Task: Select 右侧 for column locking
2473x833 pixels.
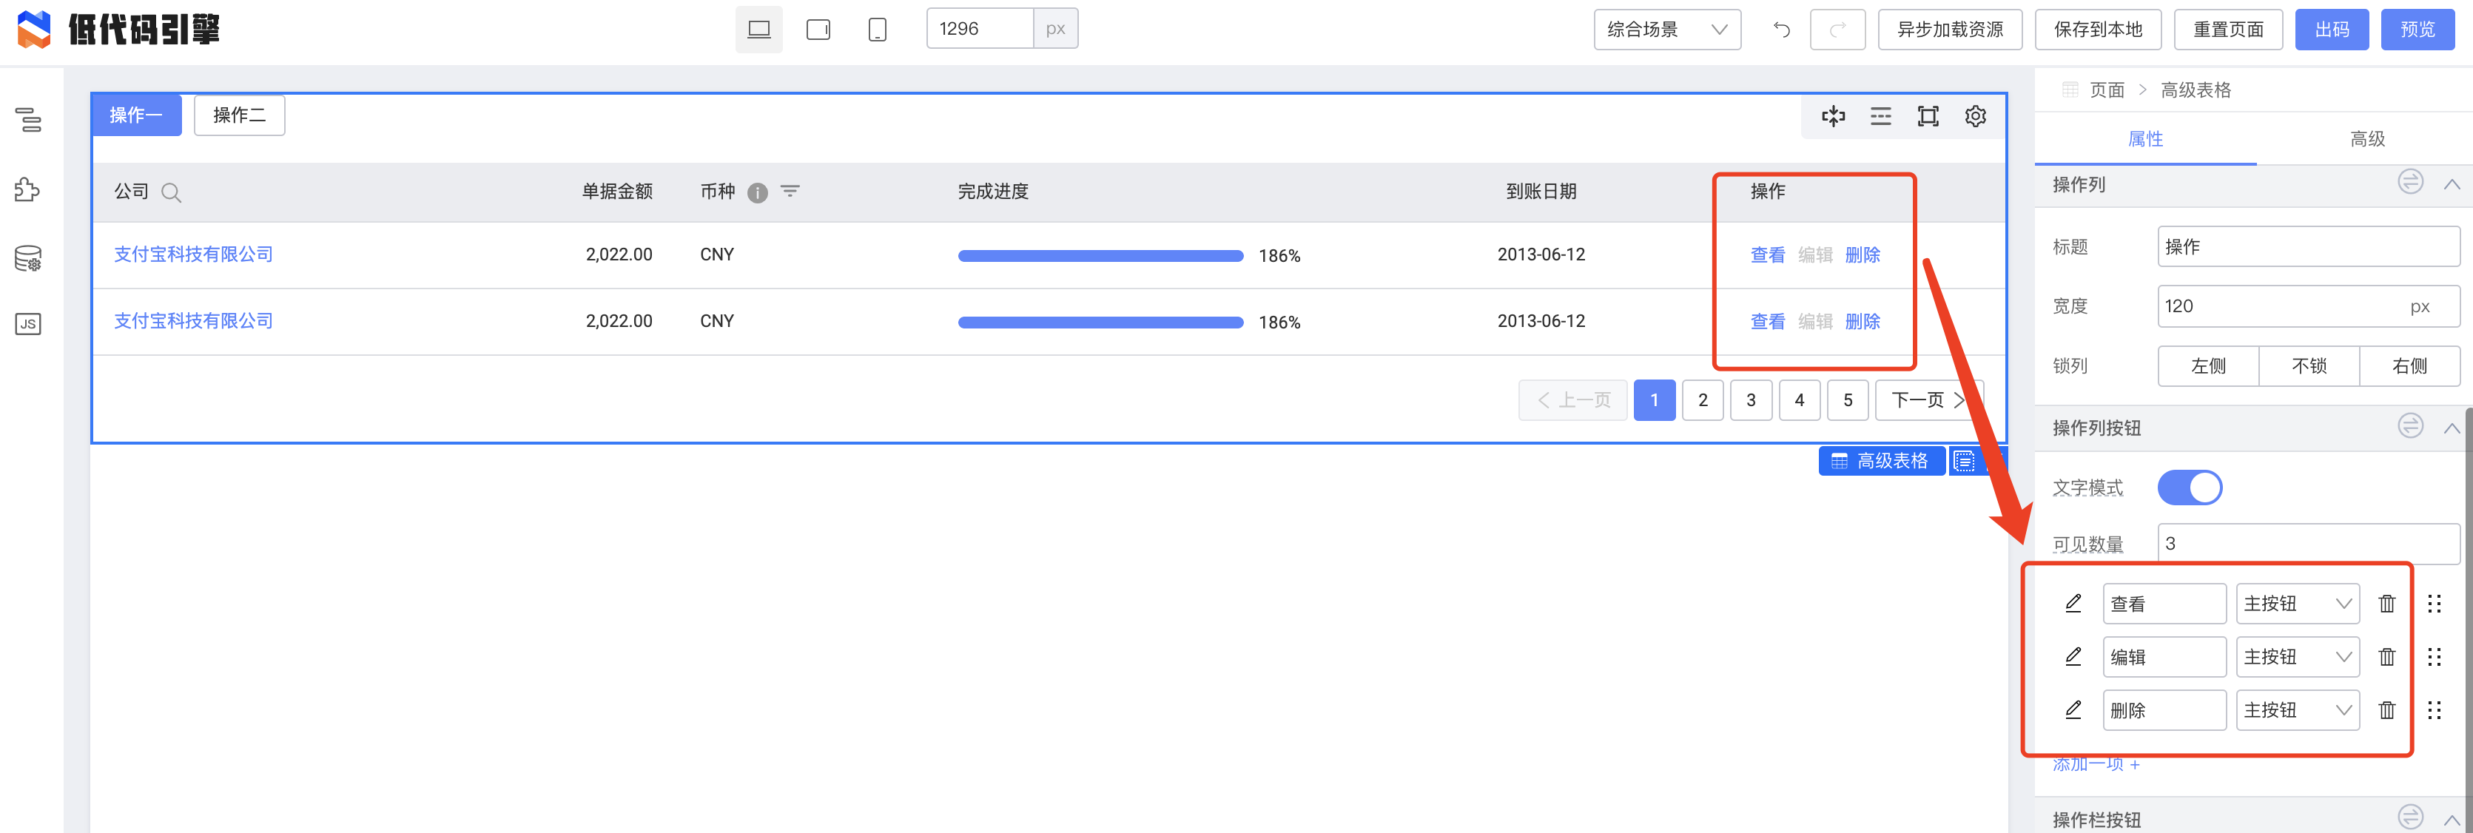Action: [2409, 365]
